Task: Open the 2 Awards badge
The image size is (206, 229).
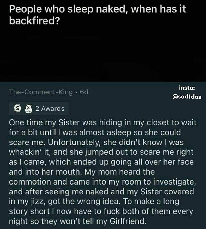Action: click(39, 109)
